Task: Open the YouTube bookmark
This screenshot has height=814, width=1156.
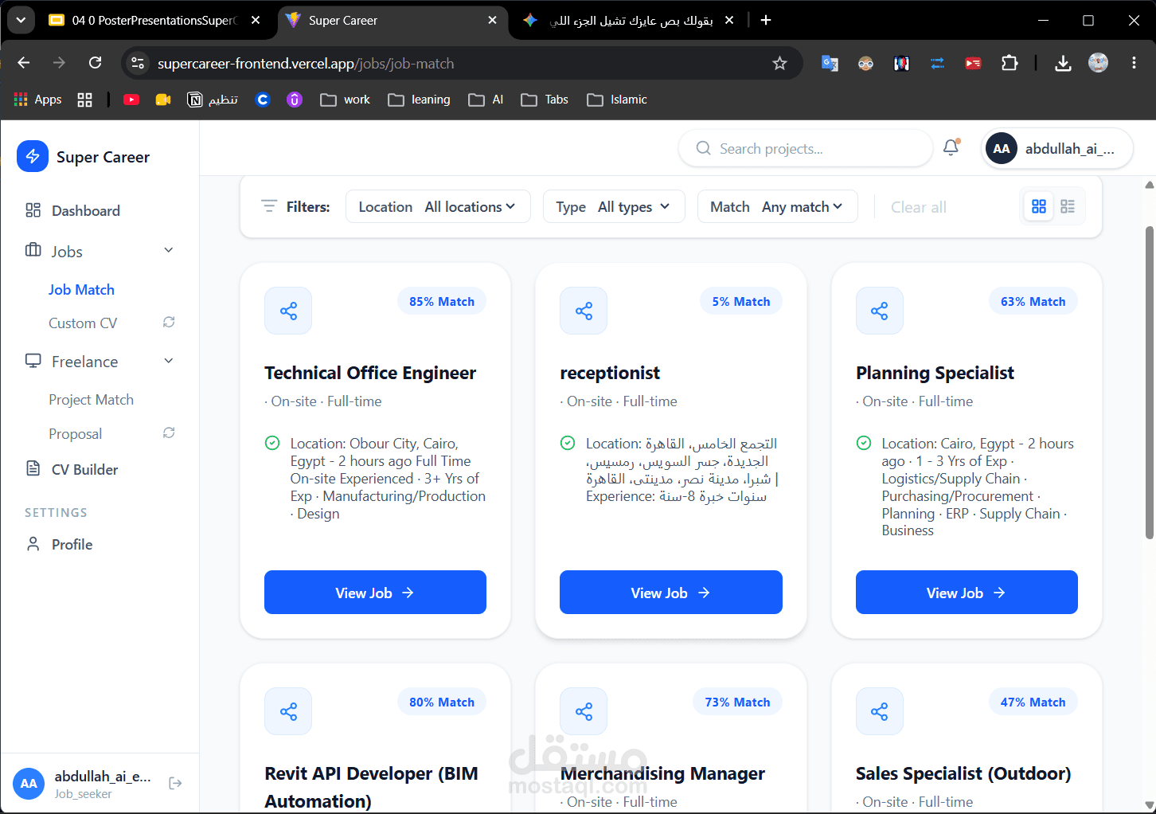Action: coord(131,100)
